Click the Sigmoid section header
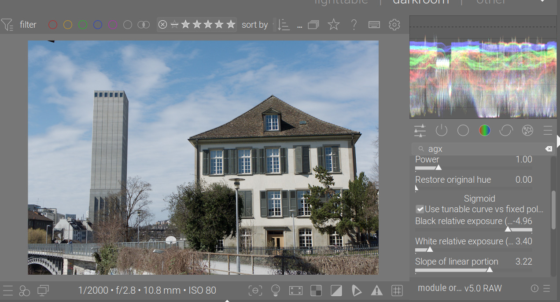Viewport: 560px width, 302px height. point(479,199)
